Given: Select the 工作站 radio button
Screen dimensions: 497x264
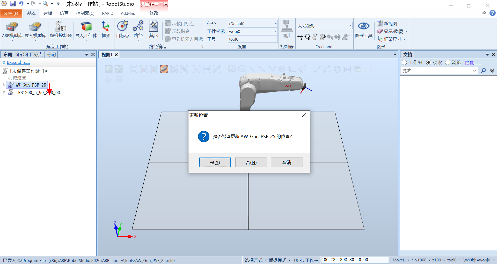Looking at the screenshot, I should tap(404, 62).
